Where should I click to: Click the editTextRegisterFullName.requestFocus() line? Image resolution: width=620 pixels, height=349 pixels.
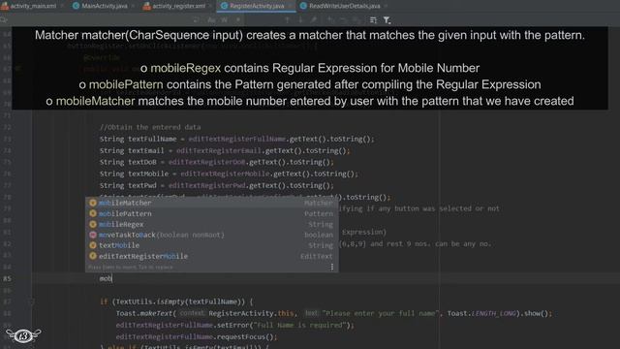click(x=196, y=336)
